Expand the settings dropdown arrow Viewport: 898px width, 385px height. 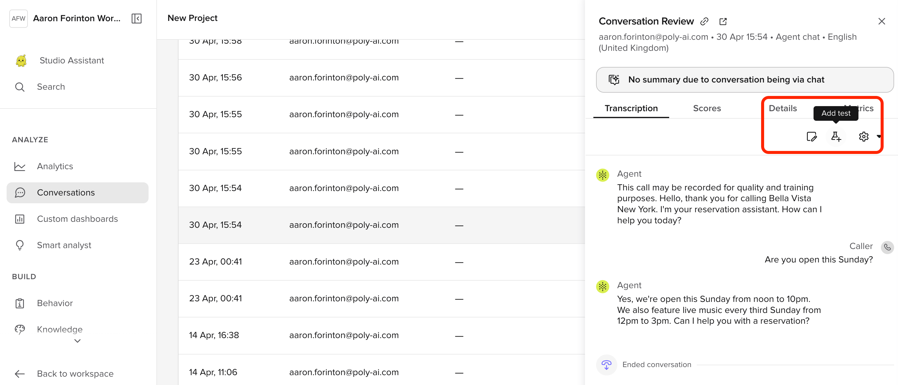(x=879, y=137)
